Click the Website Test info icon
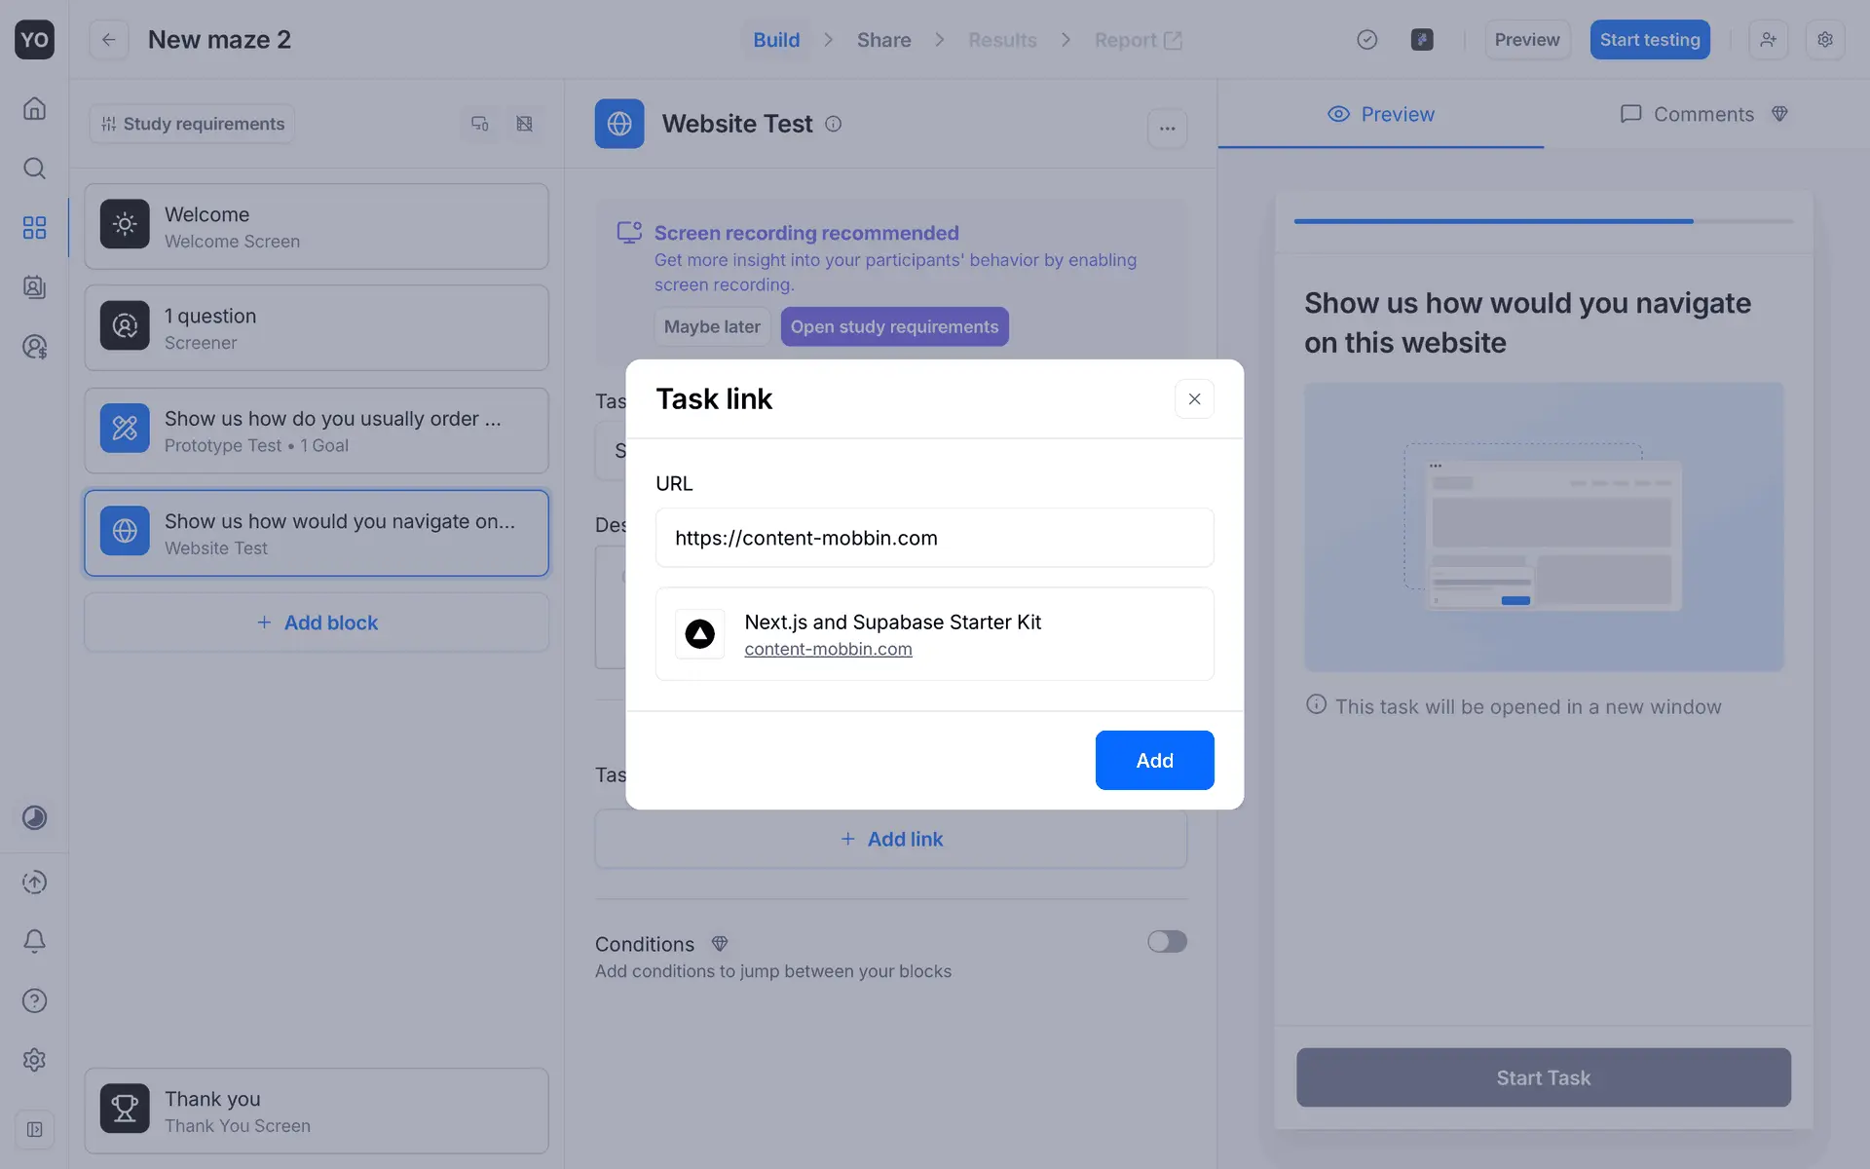Viewport: 1870px width, 1169px height. 834,124
